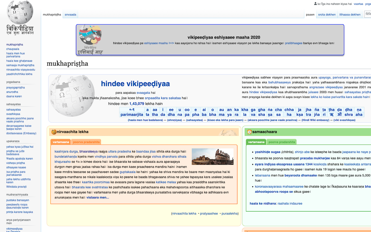Open kaalinjara durga article link
Viewport: 371px width, 232px height.
pyautogui.click(x=66, y=151)
